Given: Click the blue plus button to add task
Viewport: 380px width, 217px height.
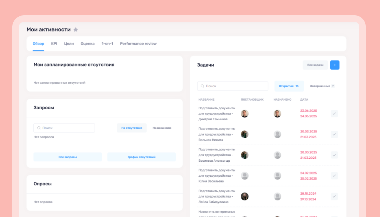Looking at the screenshot, I should pos(335,65).
